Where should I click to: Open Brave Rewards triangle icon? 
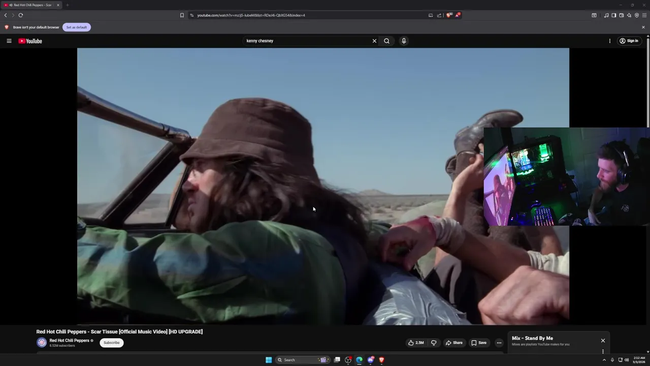pyautogui.click(x=458, y=15)
